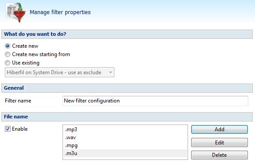The height and width of the screenshot is (163, 255).
Task: Click the Edit button
Action: click(220, 143)
